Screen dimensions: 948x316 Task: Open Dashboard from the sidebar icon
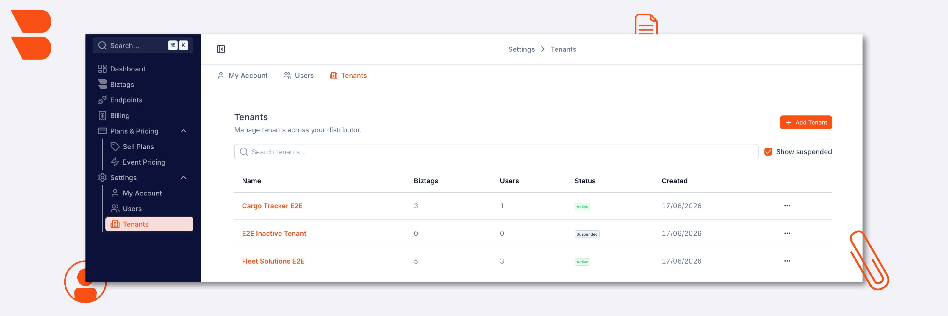click(102, 69)
